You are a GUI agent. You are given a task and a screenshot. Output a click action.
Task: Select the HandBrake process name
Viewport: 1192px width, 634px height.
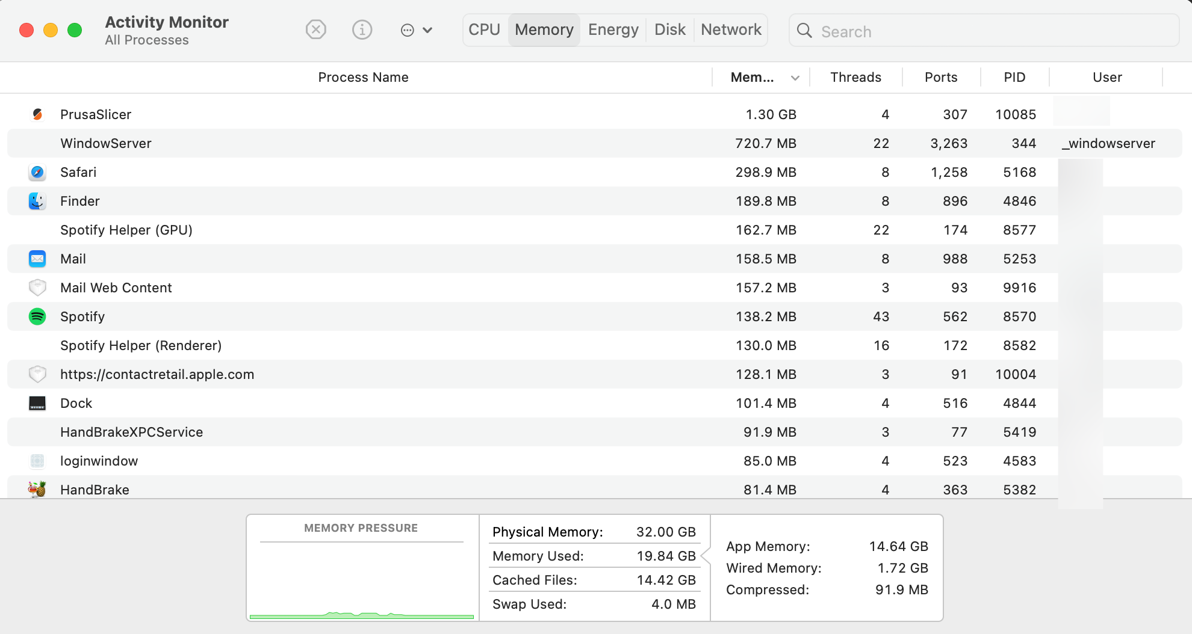[95, 490]
